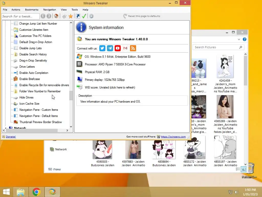Select 'Change Jump List Item Number'
This screenshot has width=262, height=197.
click(38, 24)
